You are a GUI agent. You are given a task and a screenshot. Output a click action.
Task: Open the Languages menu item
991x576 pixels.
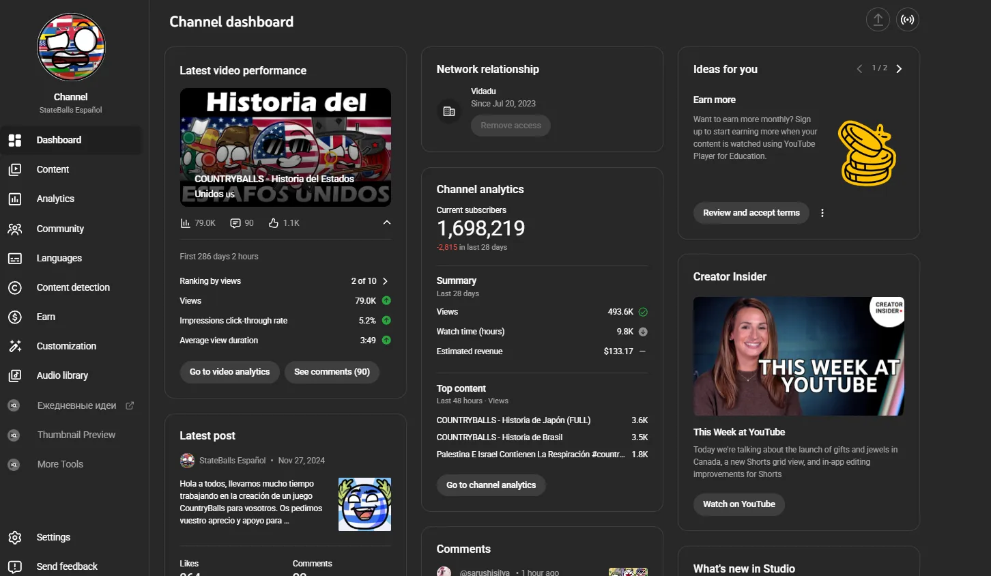(x=72, y=258)
